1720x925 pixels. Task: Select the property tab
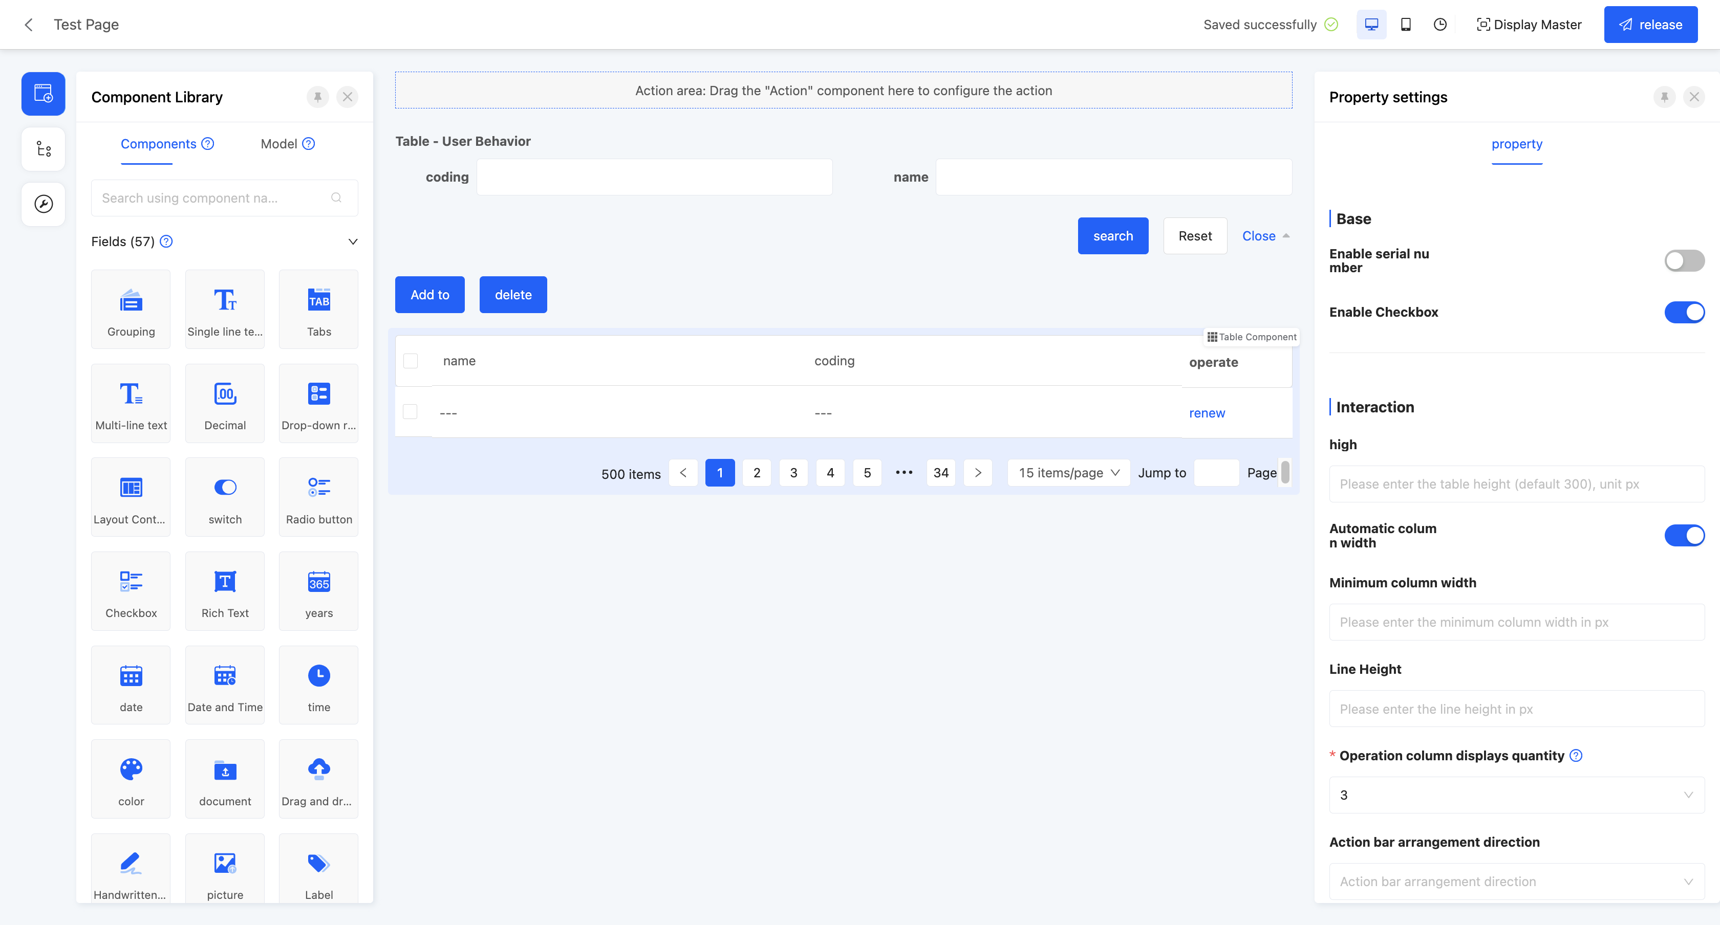(1516, 144)
